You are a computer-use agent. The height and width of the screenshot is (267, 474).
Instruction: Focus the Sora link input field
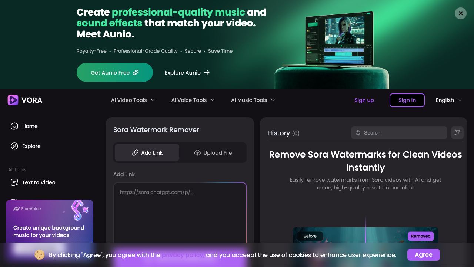180,213
